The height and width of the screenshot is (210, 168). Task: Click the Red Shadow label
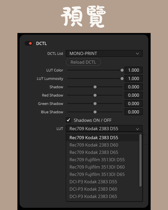pyautogui.click(x=53, y=95)
